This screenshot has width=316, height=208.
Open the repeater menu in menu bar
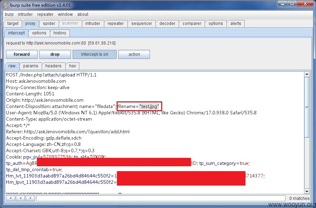tap(45, 14)
